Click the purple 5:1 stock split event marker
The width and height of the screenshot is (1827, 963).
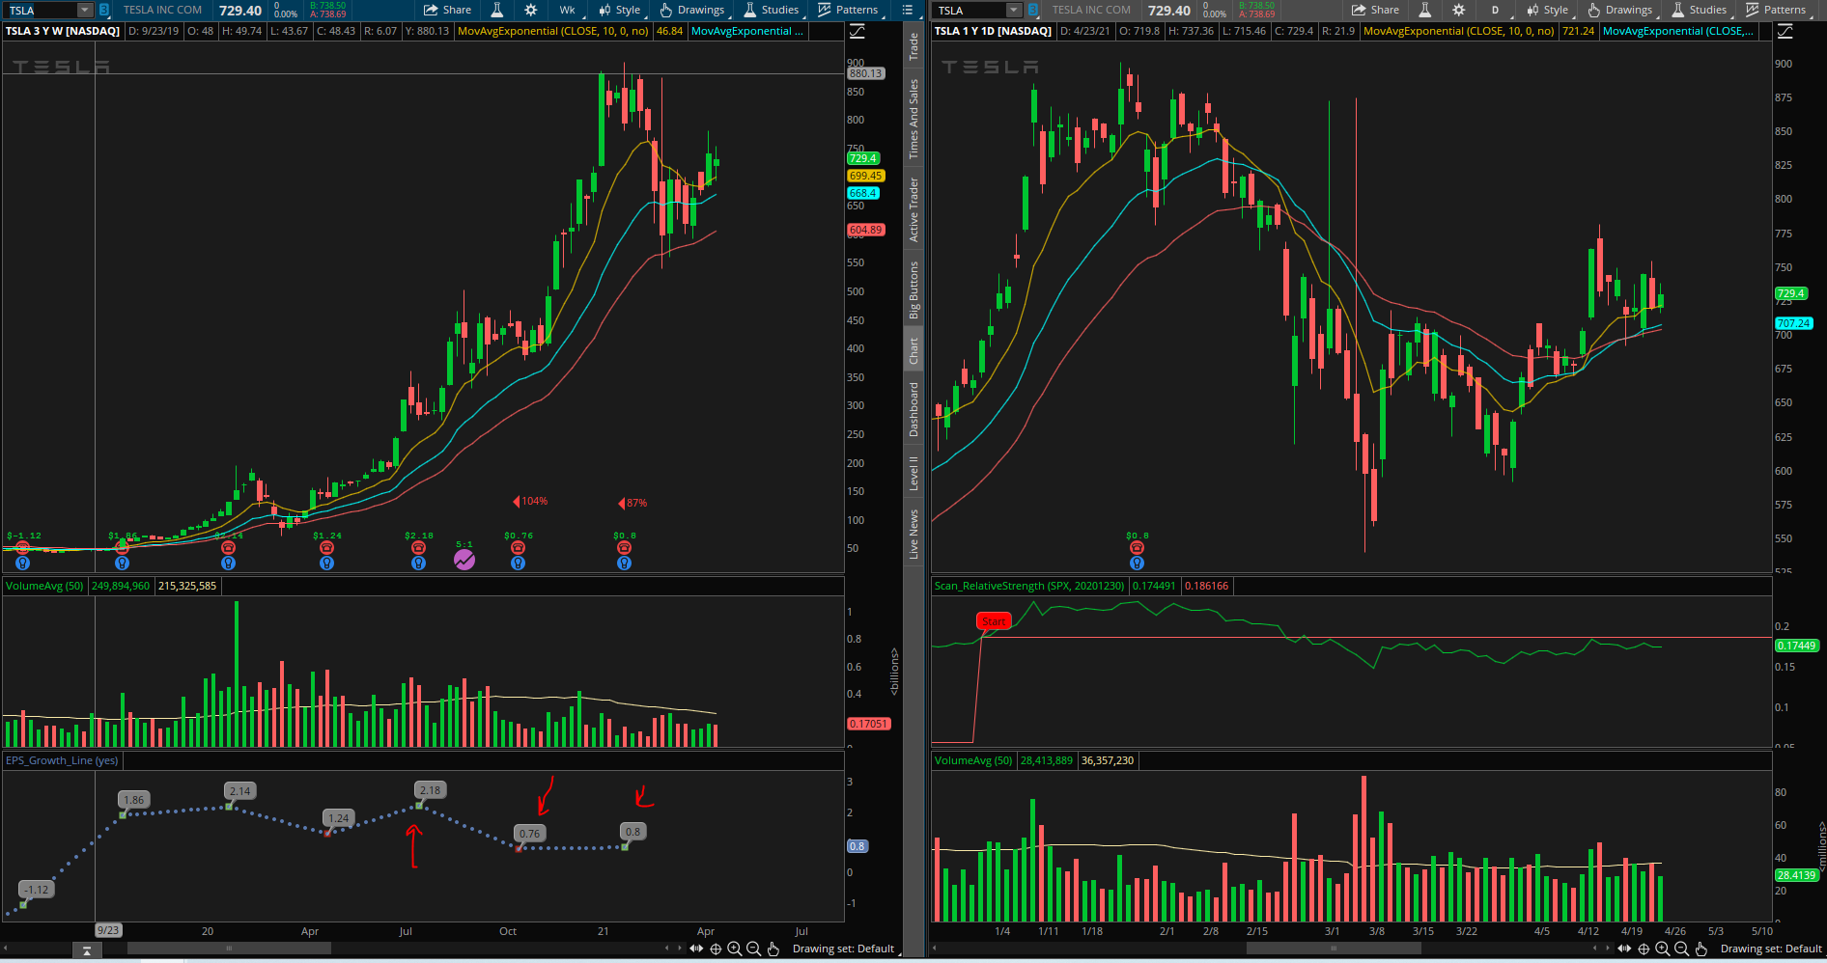pos(464,560)
